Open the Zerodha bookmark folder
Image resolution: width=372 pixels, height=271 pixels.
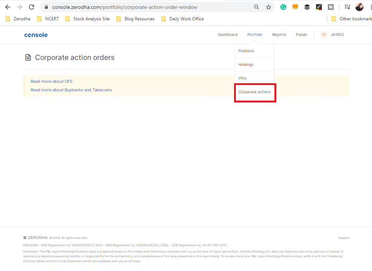tap(18, 19)
